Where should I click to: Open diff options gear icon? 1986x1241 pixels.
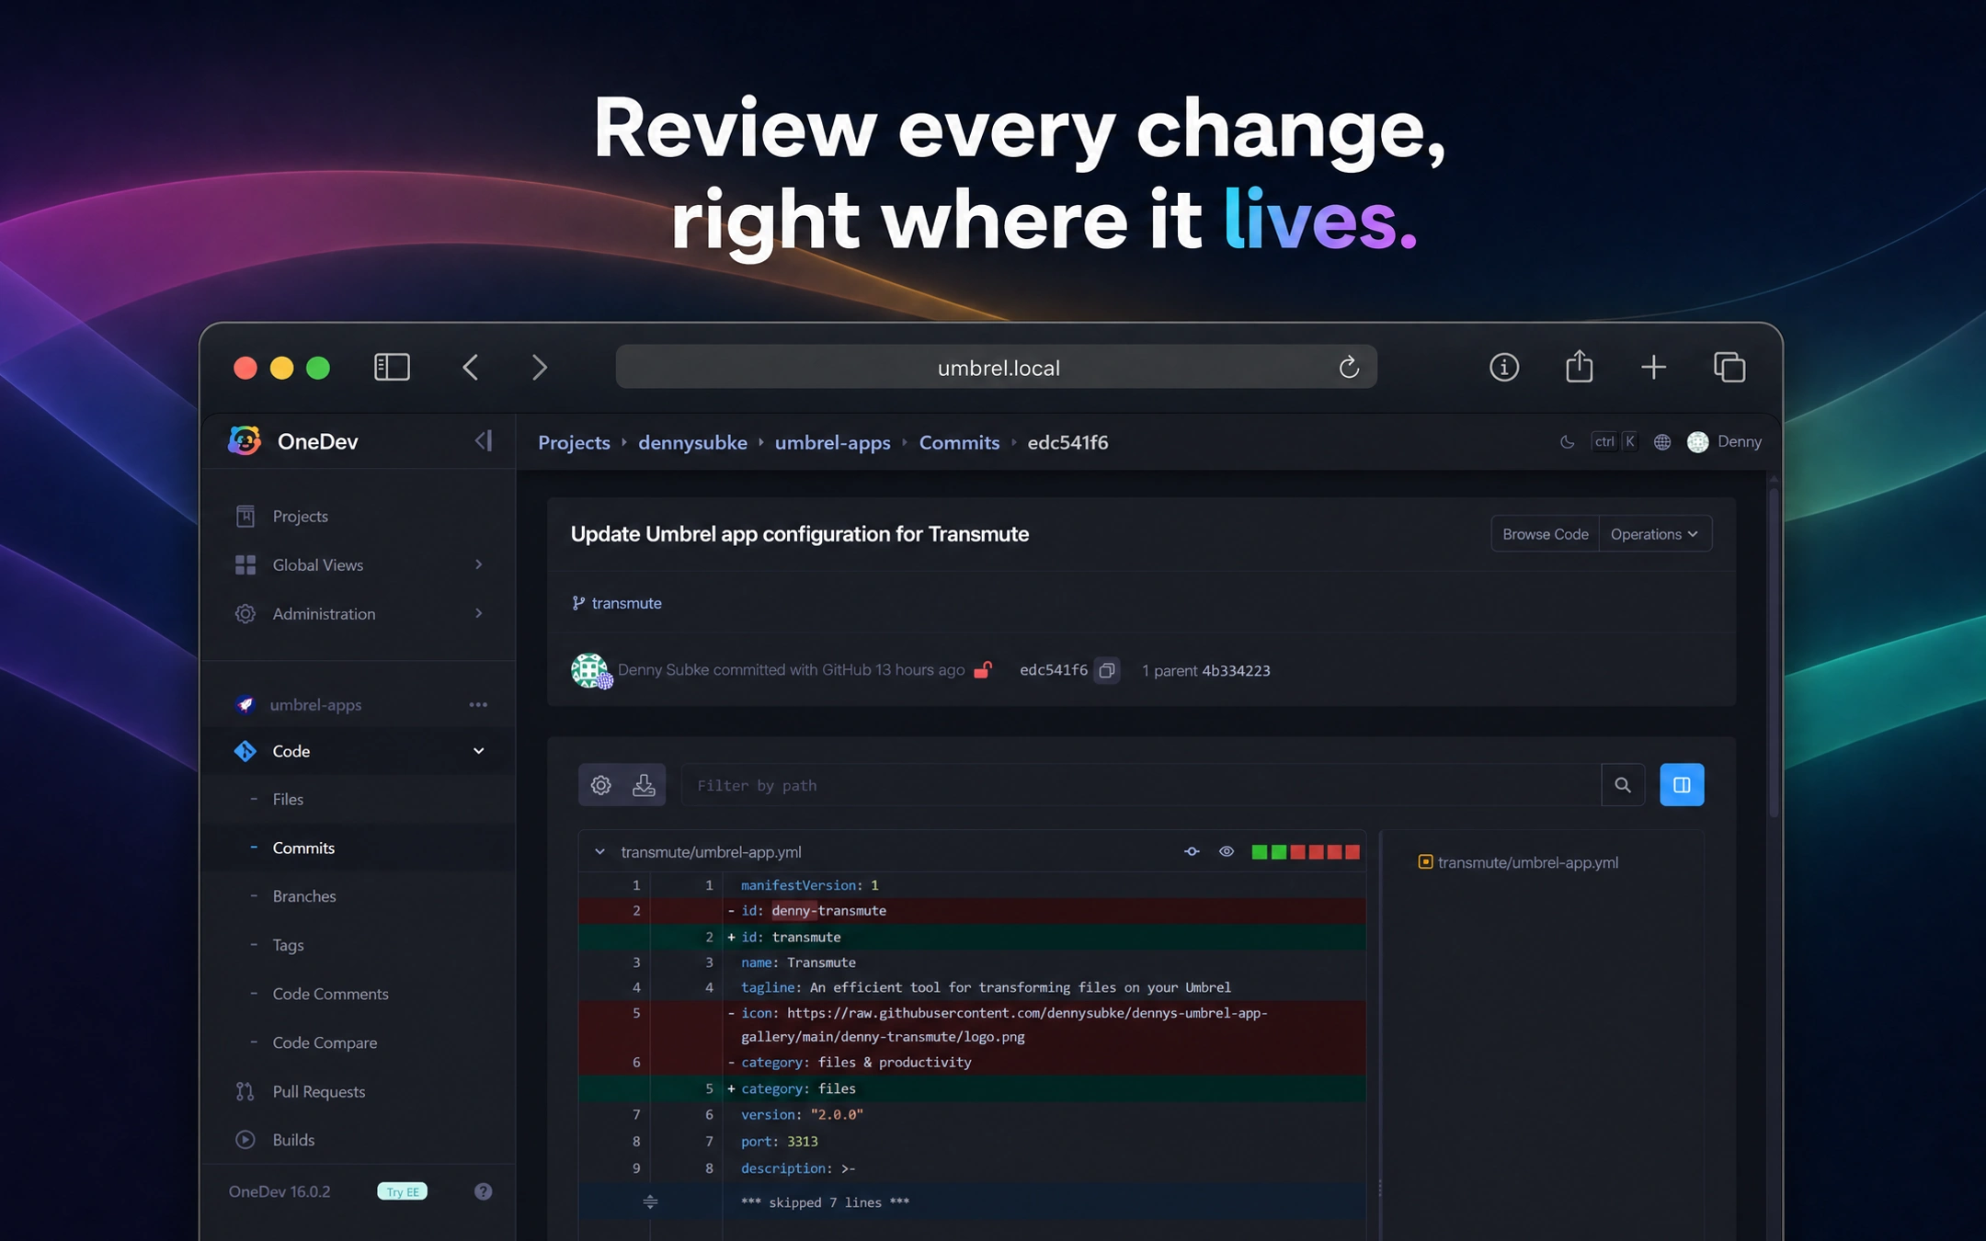pyautogui.click(x=600, y=785)
